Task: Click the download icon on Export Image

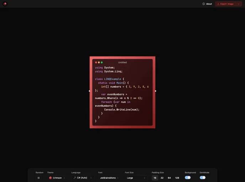Action: click(218, 4)
